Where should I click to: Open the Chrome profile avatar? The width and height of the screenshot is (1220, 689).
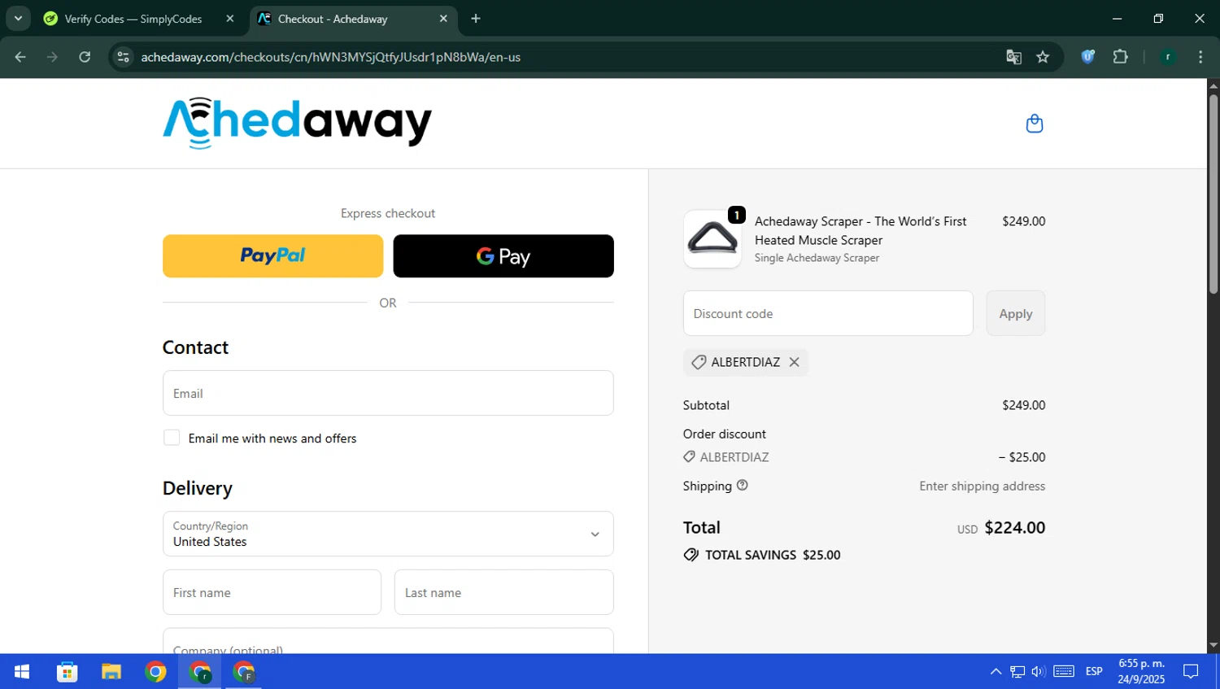point(1168,57)
